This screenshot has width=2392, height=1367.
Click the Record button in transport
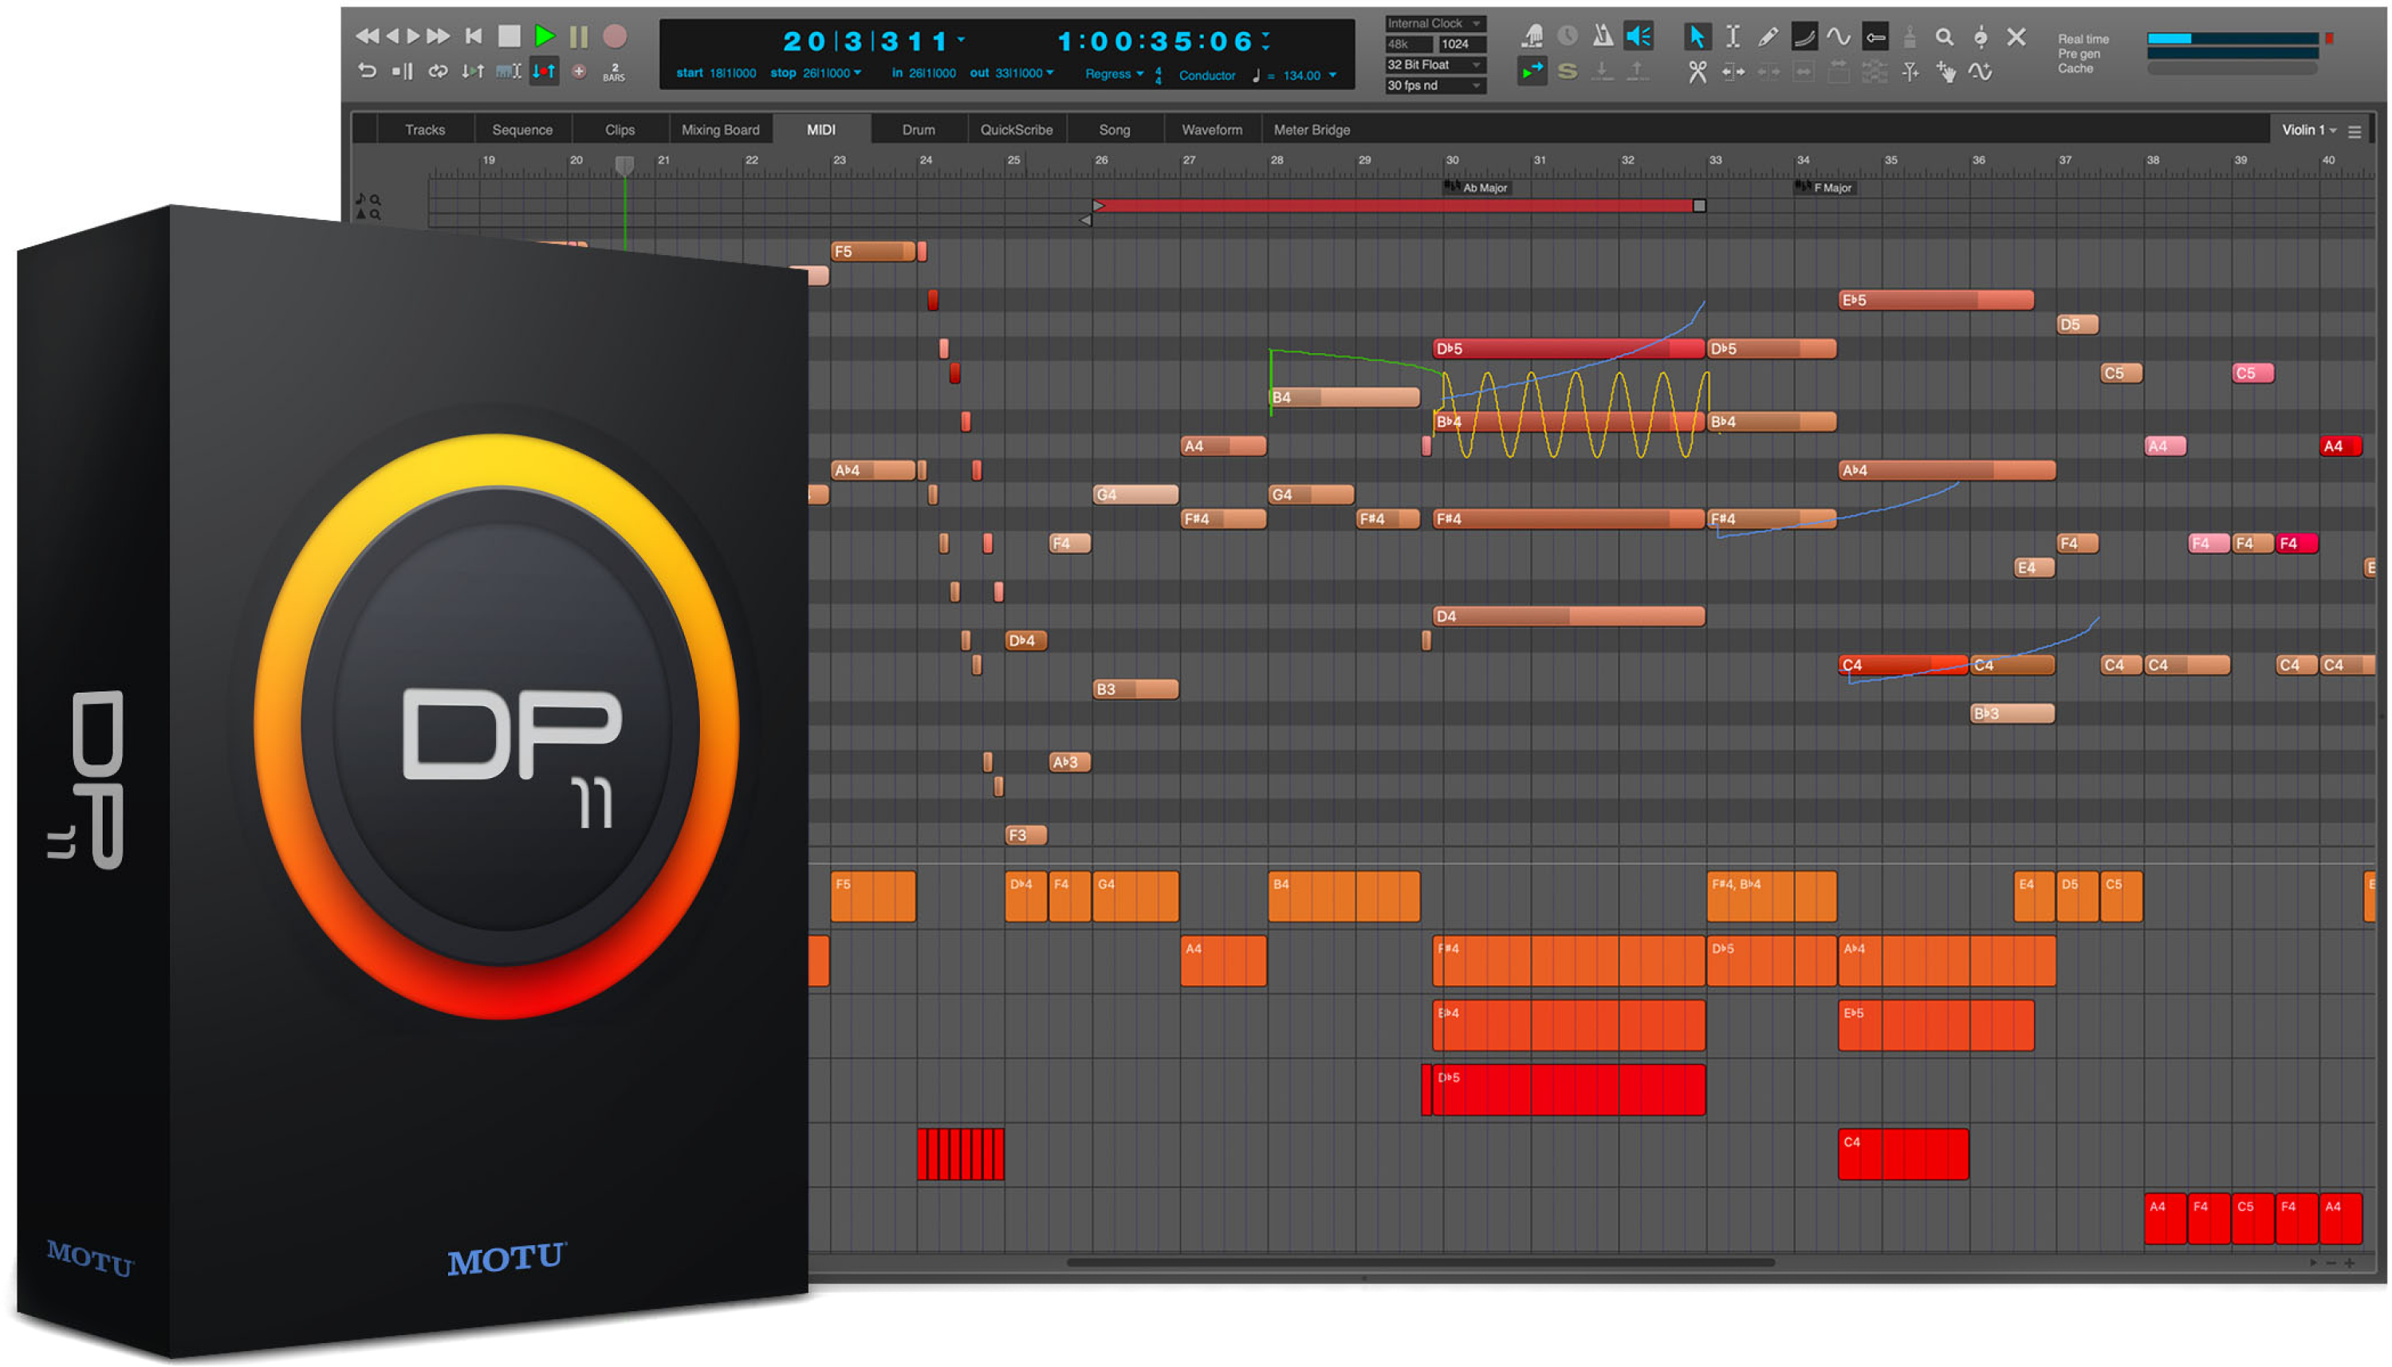point(609,29)
